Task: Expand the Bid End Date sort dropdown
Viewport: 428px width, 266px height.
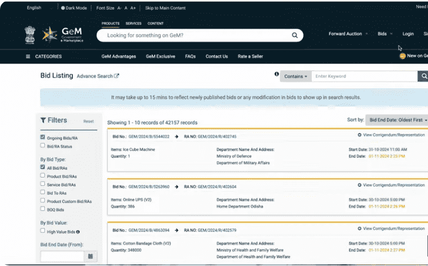Action: point(396,119)
